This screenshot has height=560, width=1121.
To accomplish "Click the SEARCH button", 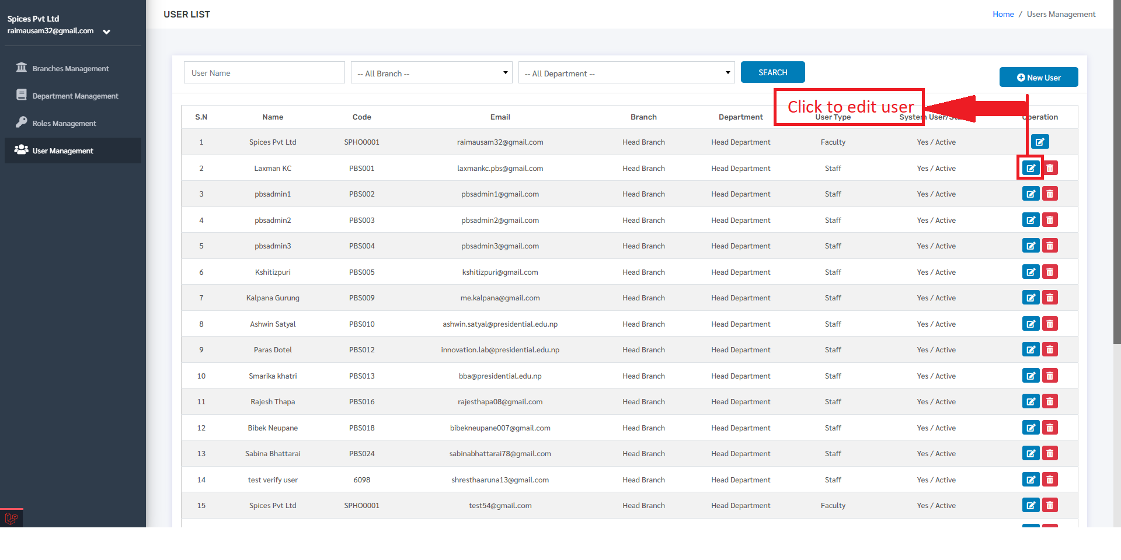I will pos(773,72).
